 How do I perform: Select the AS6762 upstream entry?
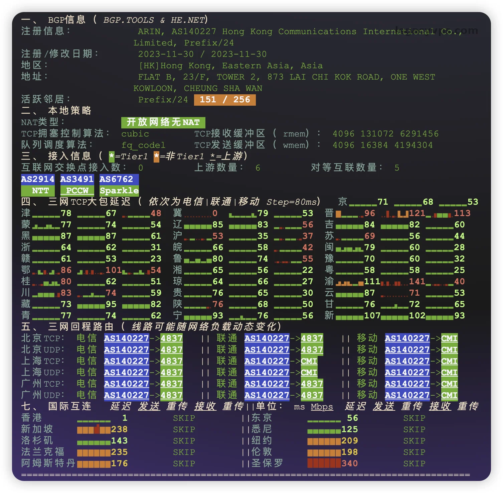coord(116,179)
